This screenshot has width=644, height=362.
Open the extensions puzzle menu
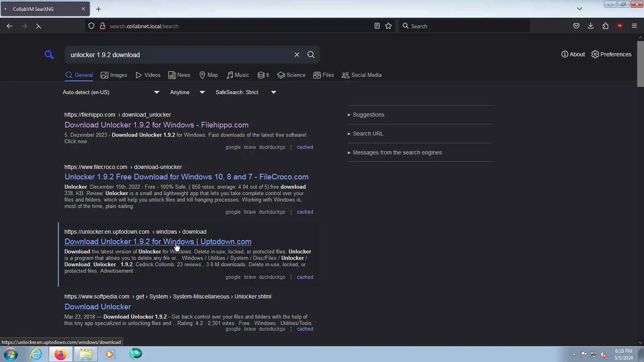pos(605,26)
